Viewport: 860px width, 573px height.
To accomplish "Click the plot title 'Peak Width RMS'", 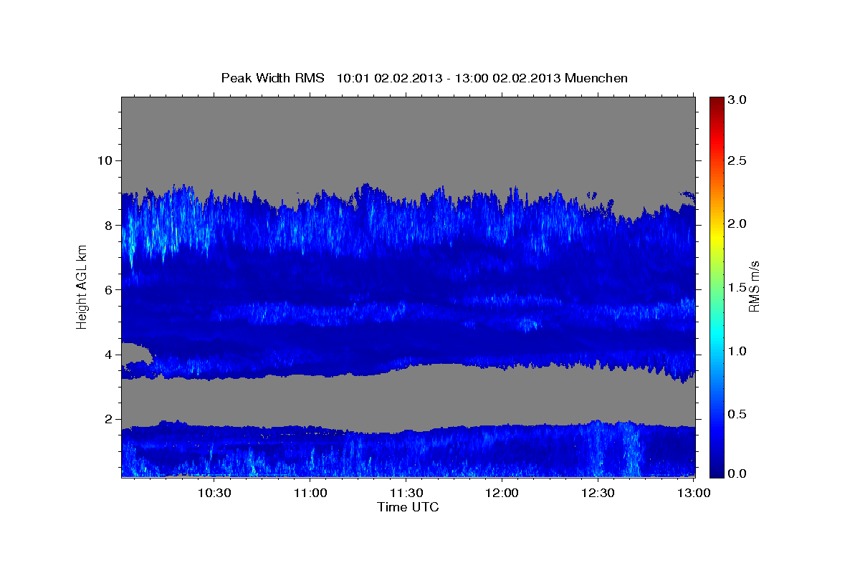I will pyautogui.click(x=272, y=78).
